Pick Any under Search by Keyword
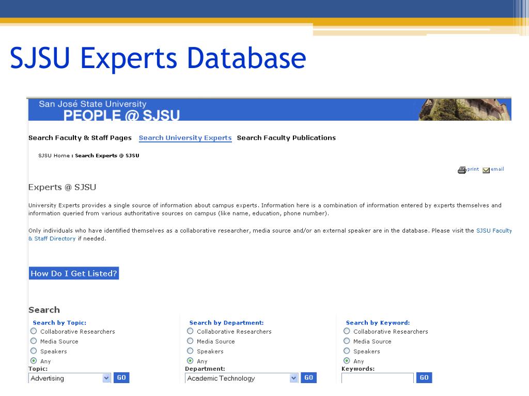The image size is (529, 396). point(347,360)
